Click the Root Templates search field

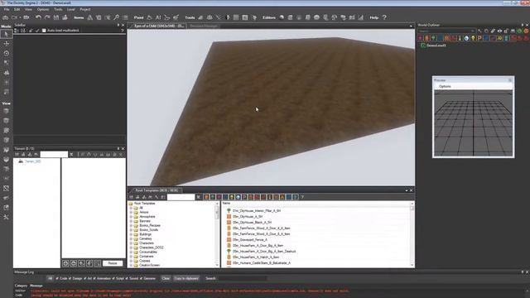click(x=181, y=197)
